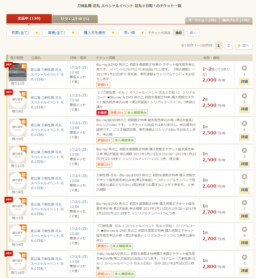Click 譲ります thumbnail of 残り10日 listing
The height and width of the screenshot is (278, 256).
[18, 261]
